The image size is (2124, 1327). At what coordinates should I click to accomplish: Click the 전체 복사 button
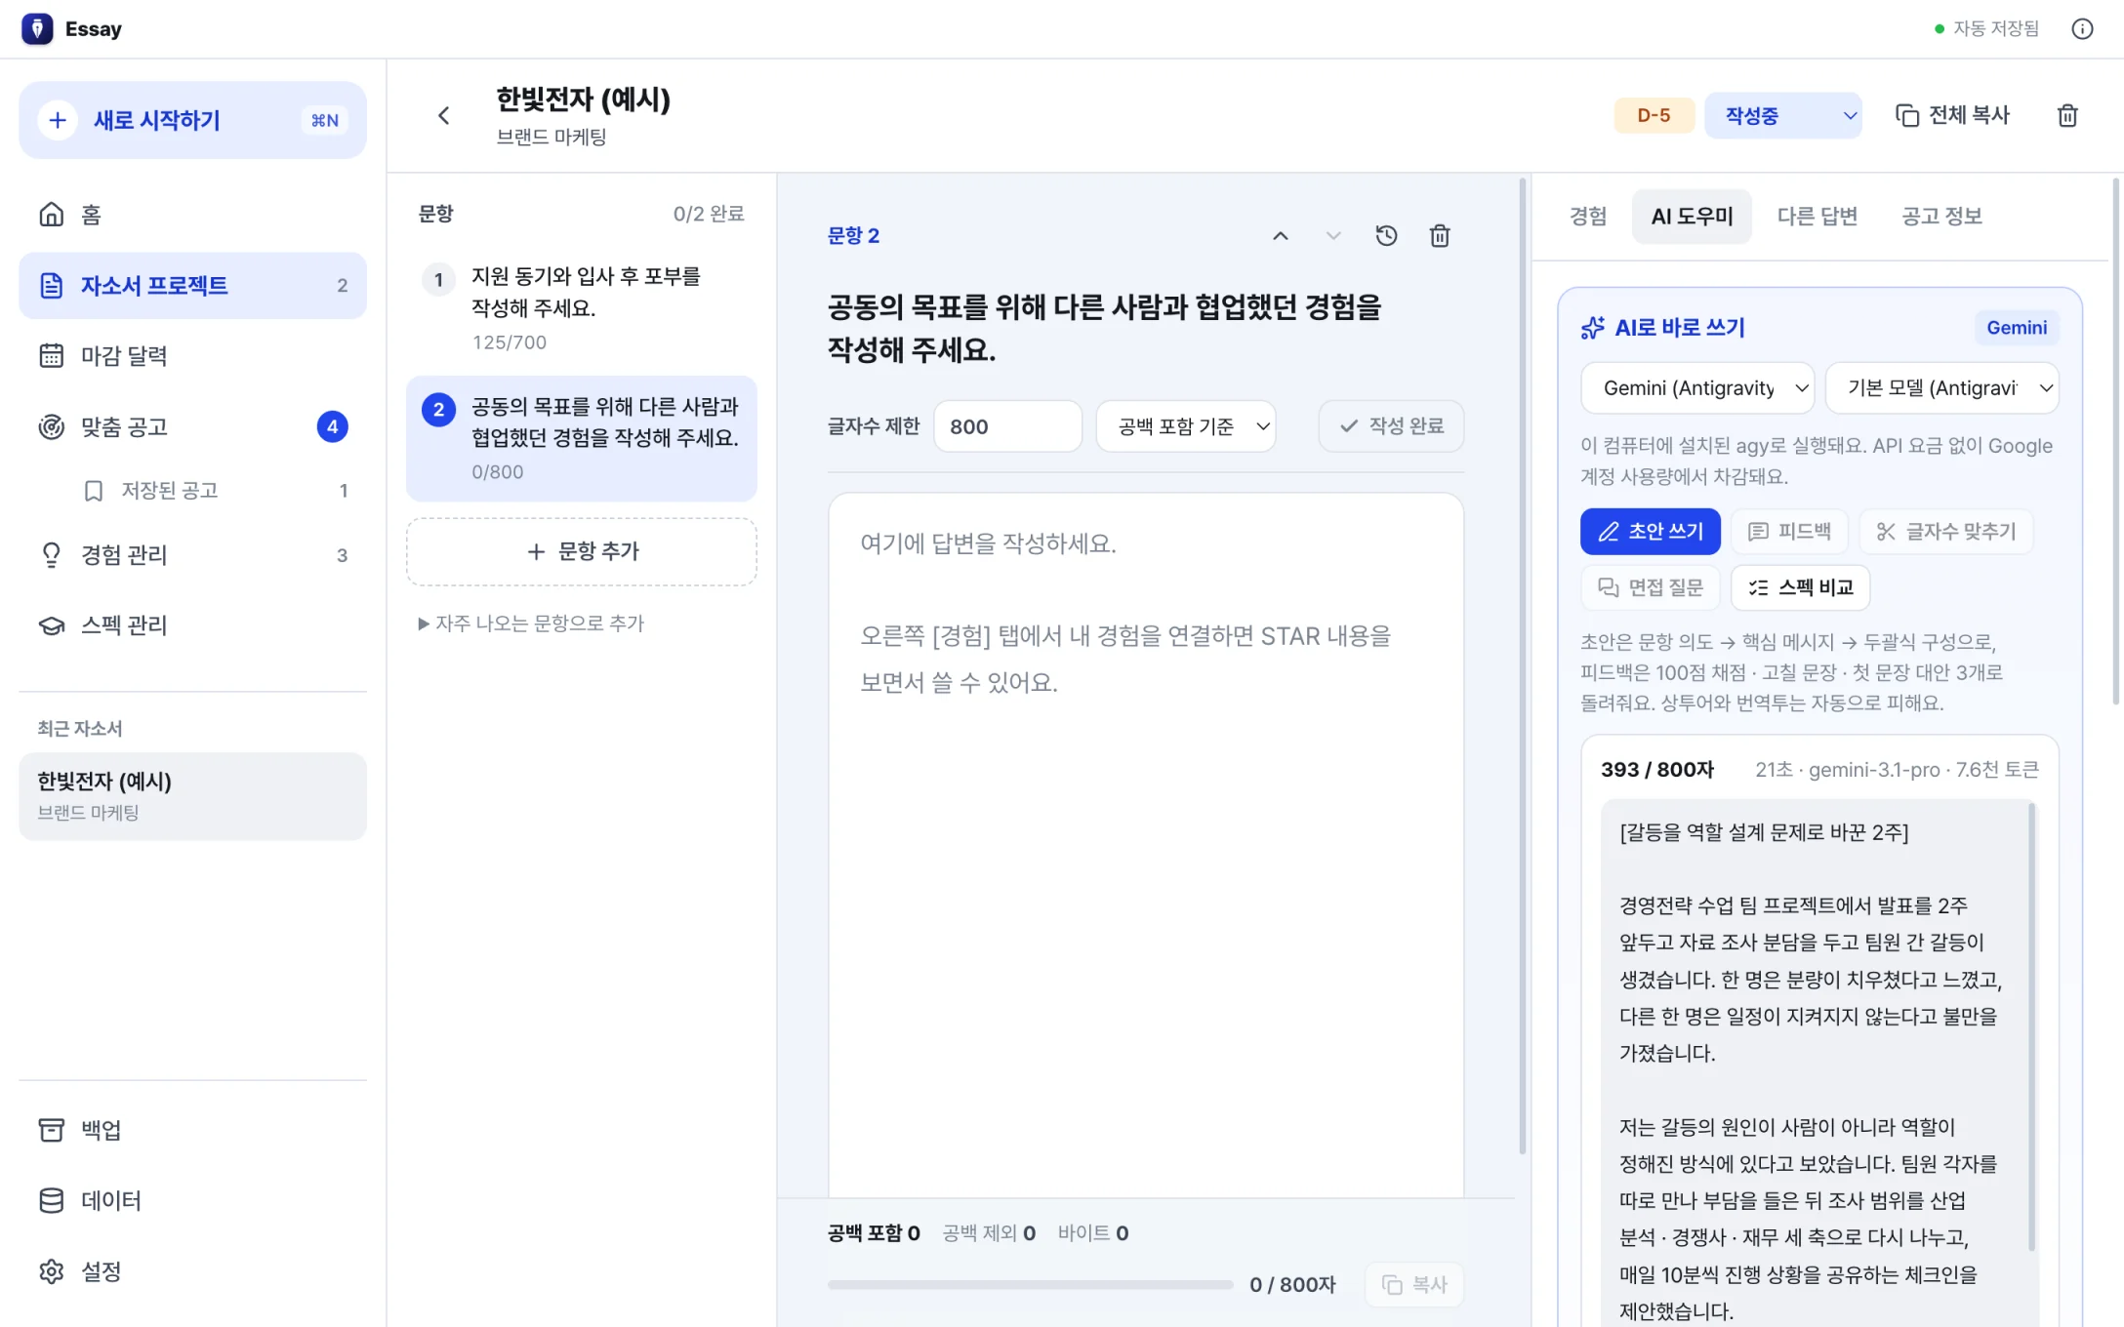click(1952, 116)
